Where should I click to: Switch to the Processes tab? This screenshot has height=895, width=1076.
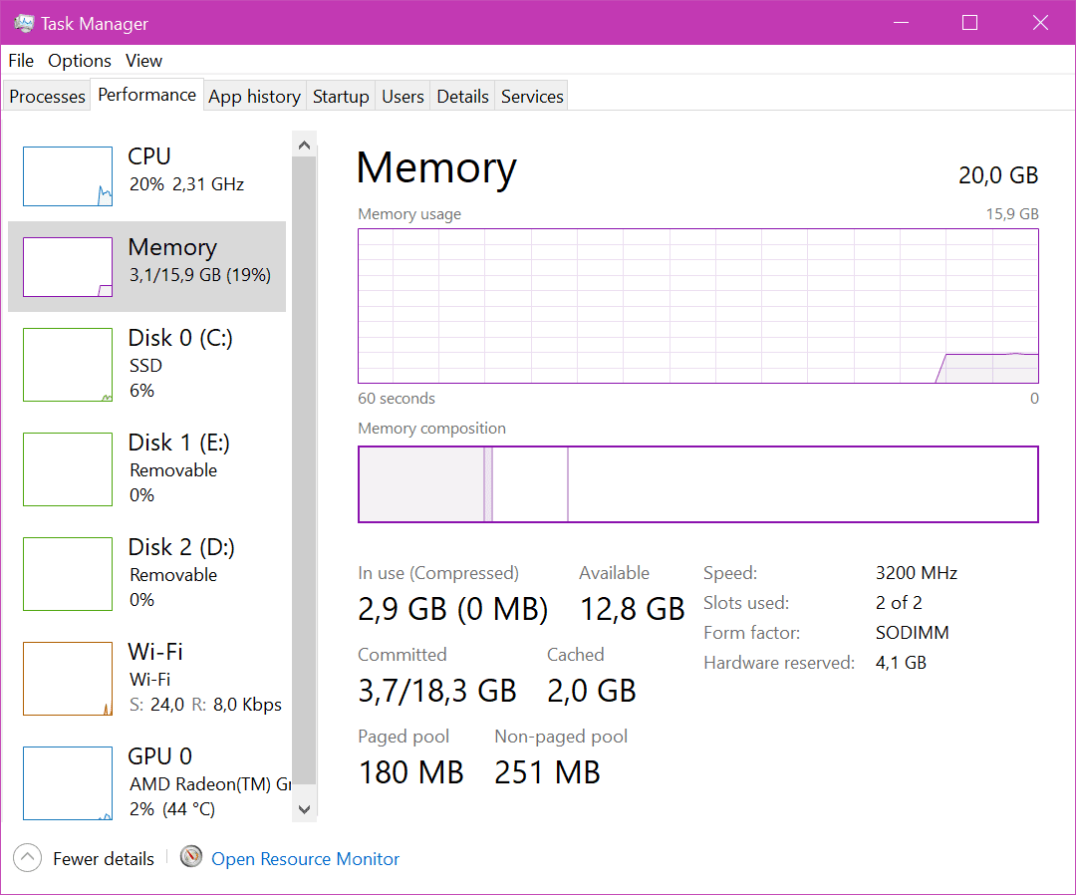point(47,97)
